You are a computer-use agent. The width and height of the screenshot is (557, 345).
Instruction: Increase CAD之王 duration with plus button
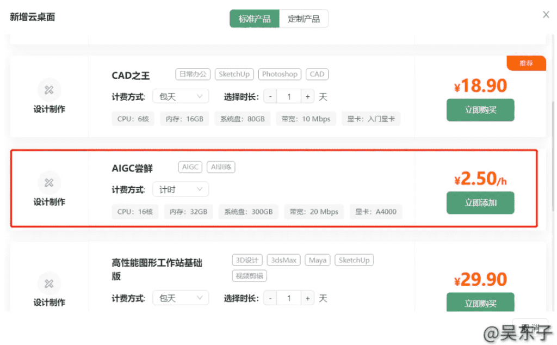pyautogui.click(x=308, y=97)
